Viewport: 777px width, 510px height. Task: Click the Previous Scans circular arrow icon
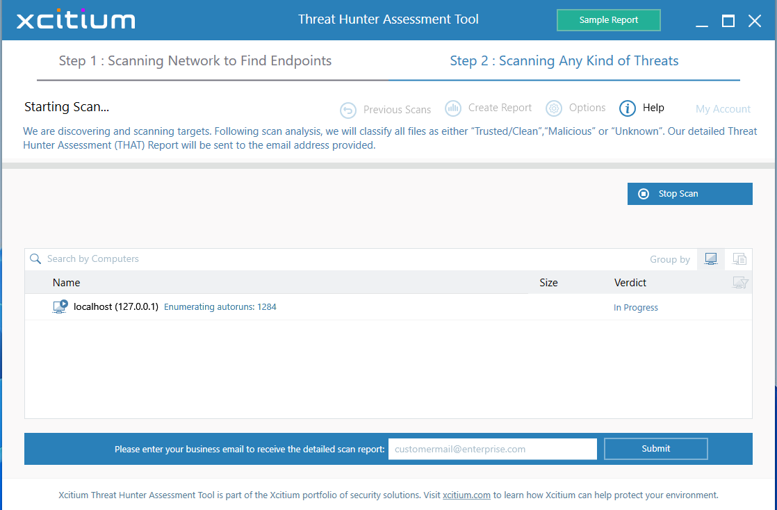[348, 110]
